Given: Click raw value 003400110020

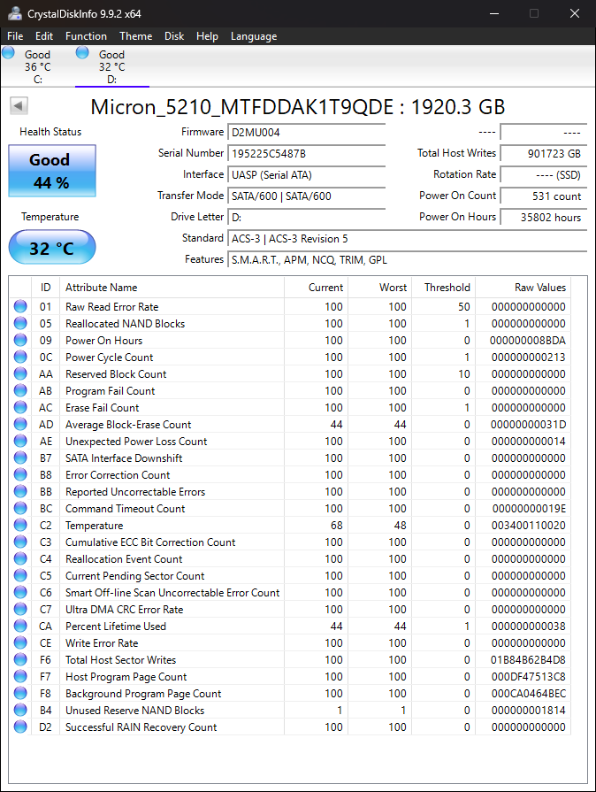Looking at the screenshot, I should point(529,526).
